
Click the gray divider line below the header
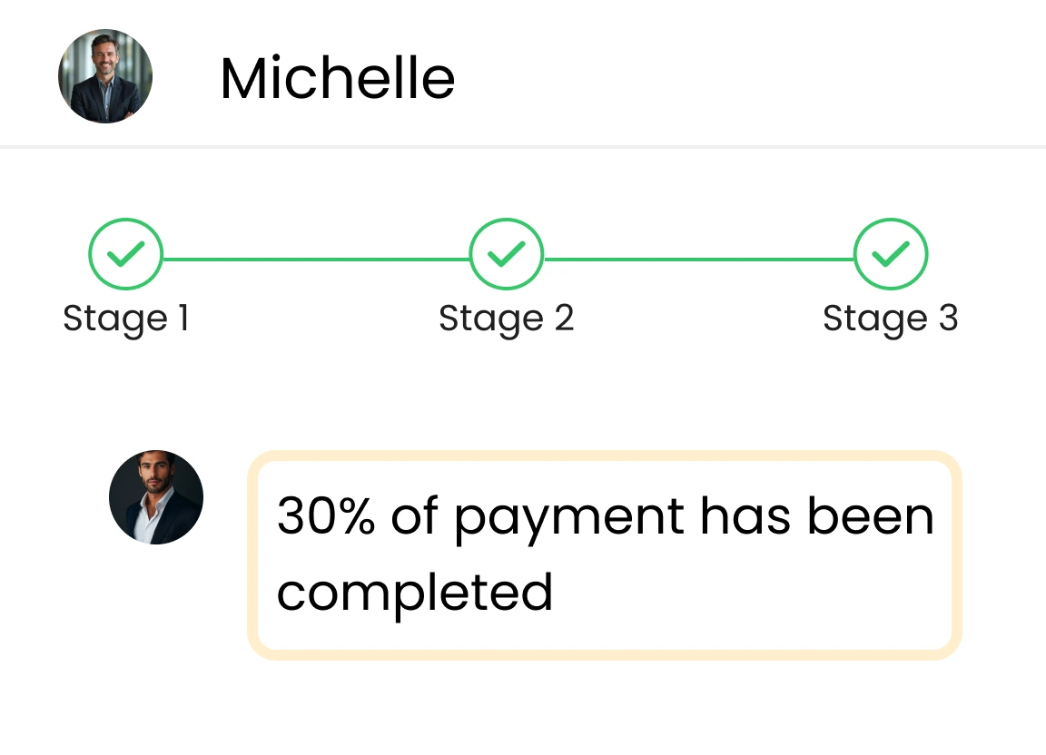pos(523,146)
